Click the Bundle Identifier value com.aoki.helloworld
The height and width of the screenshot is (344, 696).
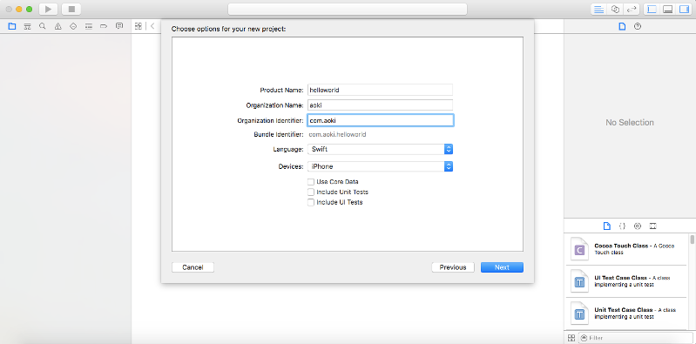(337, 134)
